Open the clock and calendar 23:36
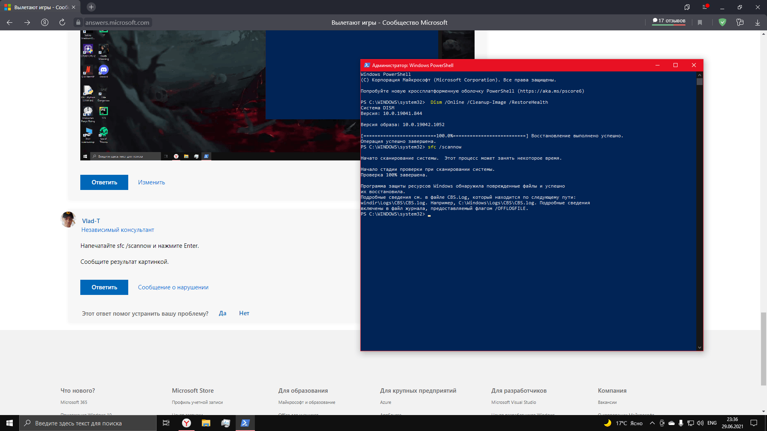 (732, 423)
